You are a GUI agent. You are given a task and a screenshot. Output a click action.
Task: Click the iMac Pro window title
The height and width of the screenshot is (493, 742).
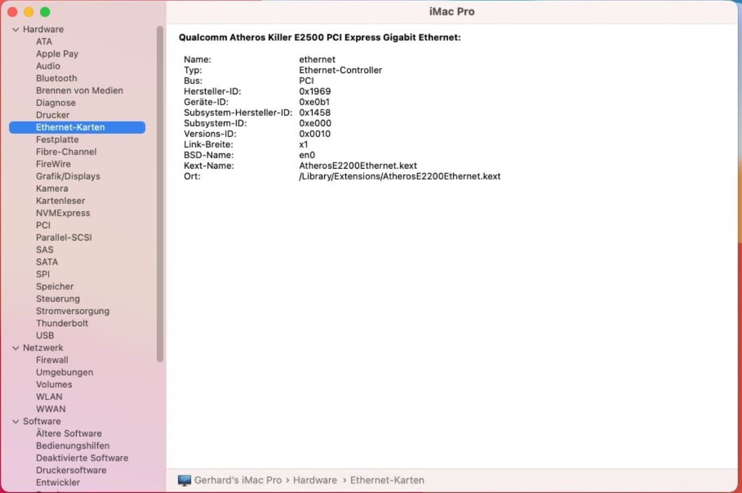click(x=452, y=12)
